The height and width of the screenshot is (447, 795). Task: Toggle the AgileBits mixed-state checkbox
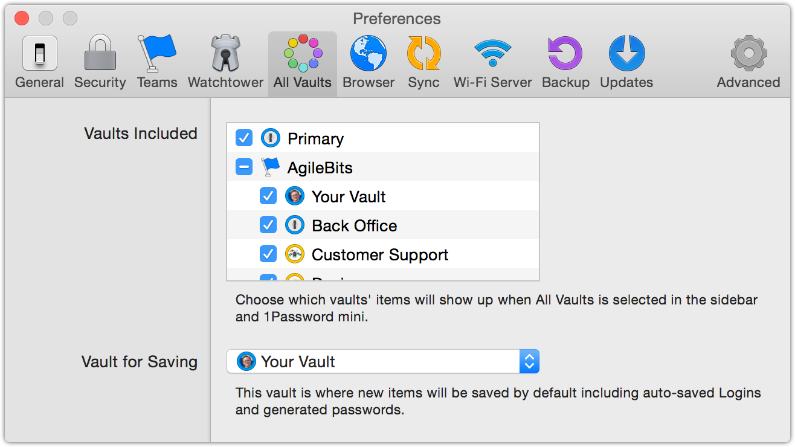tap(244, 167)
